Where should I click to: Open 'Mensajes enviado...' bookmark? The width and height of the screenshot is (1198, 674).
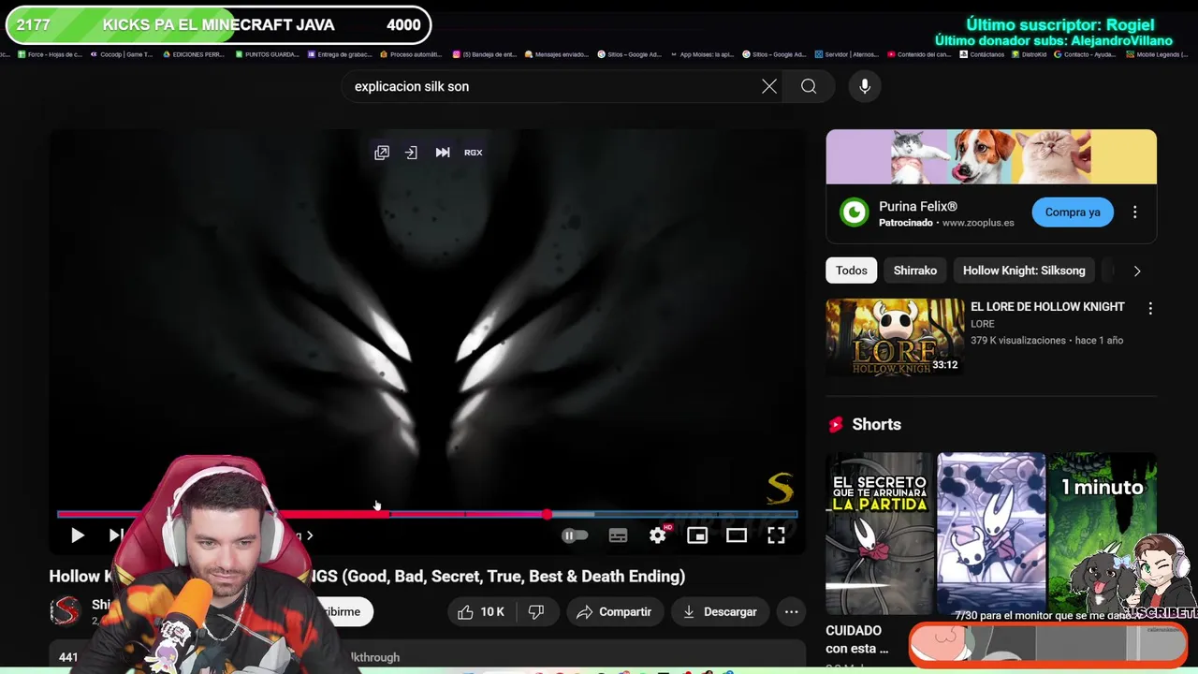(x=557, y=54)
